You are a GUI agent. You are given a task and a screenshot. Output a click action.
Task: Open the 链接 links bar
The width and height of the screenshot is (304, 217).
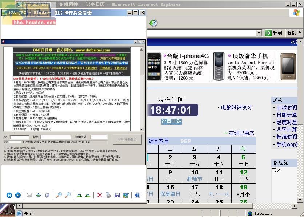tap(291, 33)
